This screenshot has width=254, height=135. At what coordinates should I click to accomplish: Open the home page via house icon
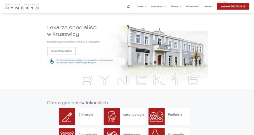pos(129,7)
